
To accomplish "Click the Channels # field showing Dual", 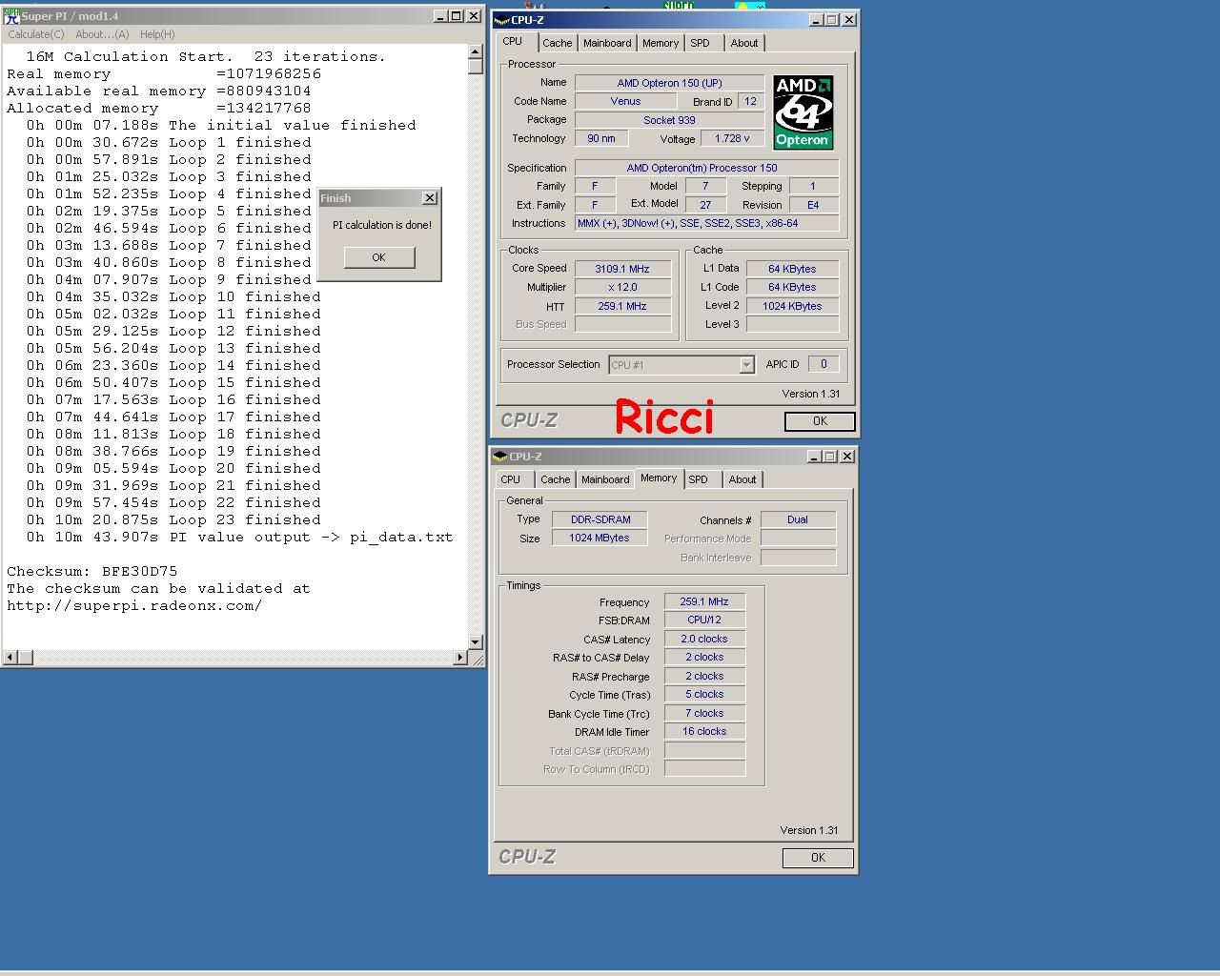I will pyautogui.click(x=798, y=519).
